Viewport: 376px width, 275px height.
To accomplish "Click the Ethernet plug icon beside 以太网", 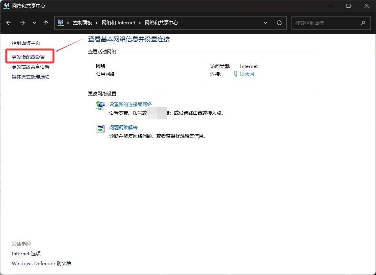I will (x=236, y=74).
